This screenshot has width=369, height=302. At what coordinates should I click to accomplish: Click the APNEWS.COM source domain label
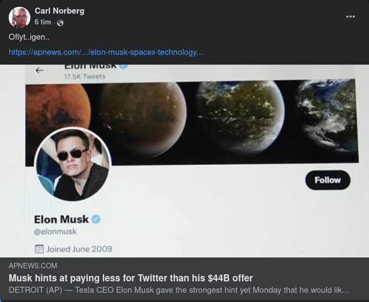point(33,266)
